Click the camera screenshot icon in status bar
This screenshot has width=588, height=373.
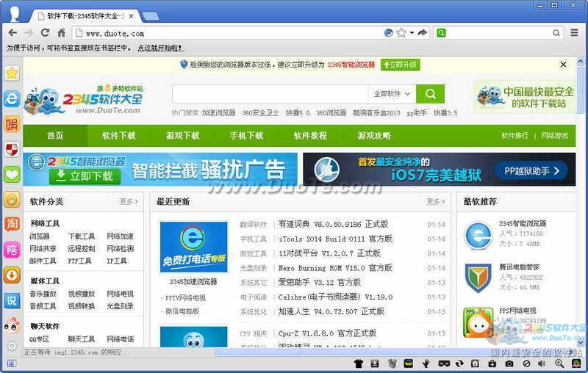509,363
